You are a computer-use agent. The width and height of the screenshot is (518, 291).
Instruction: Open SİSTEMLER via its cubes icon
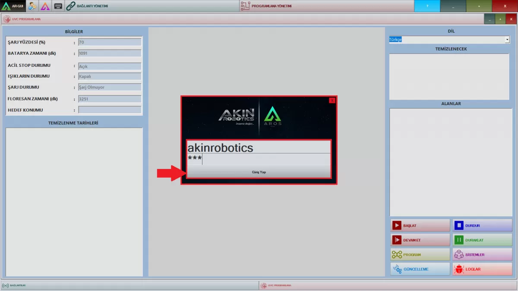tap(459, 254)
